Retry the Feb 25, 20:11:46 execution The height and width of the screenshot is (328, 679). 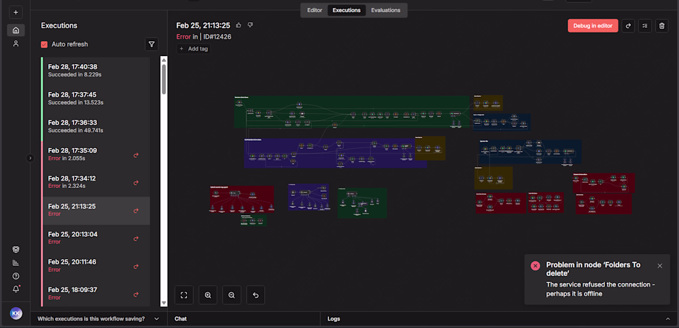(136, 266)
